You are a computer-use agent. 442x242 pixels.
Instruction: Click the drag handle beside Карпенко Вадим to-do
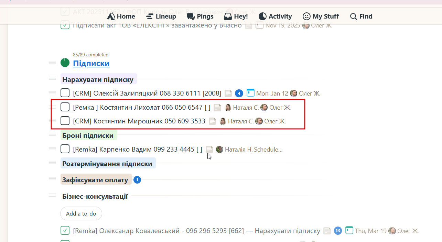pos(52,148)
